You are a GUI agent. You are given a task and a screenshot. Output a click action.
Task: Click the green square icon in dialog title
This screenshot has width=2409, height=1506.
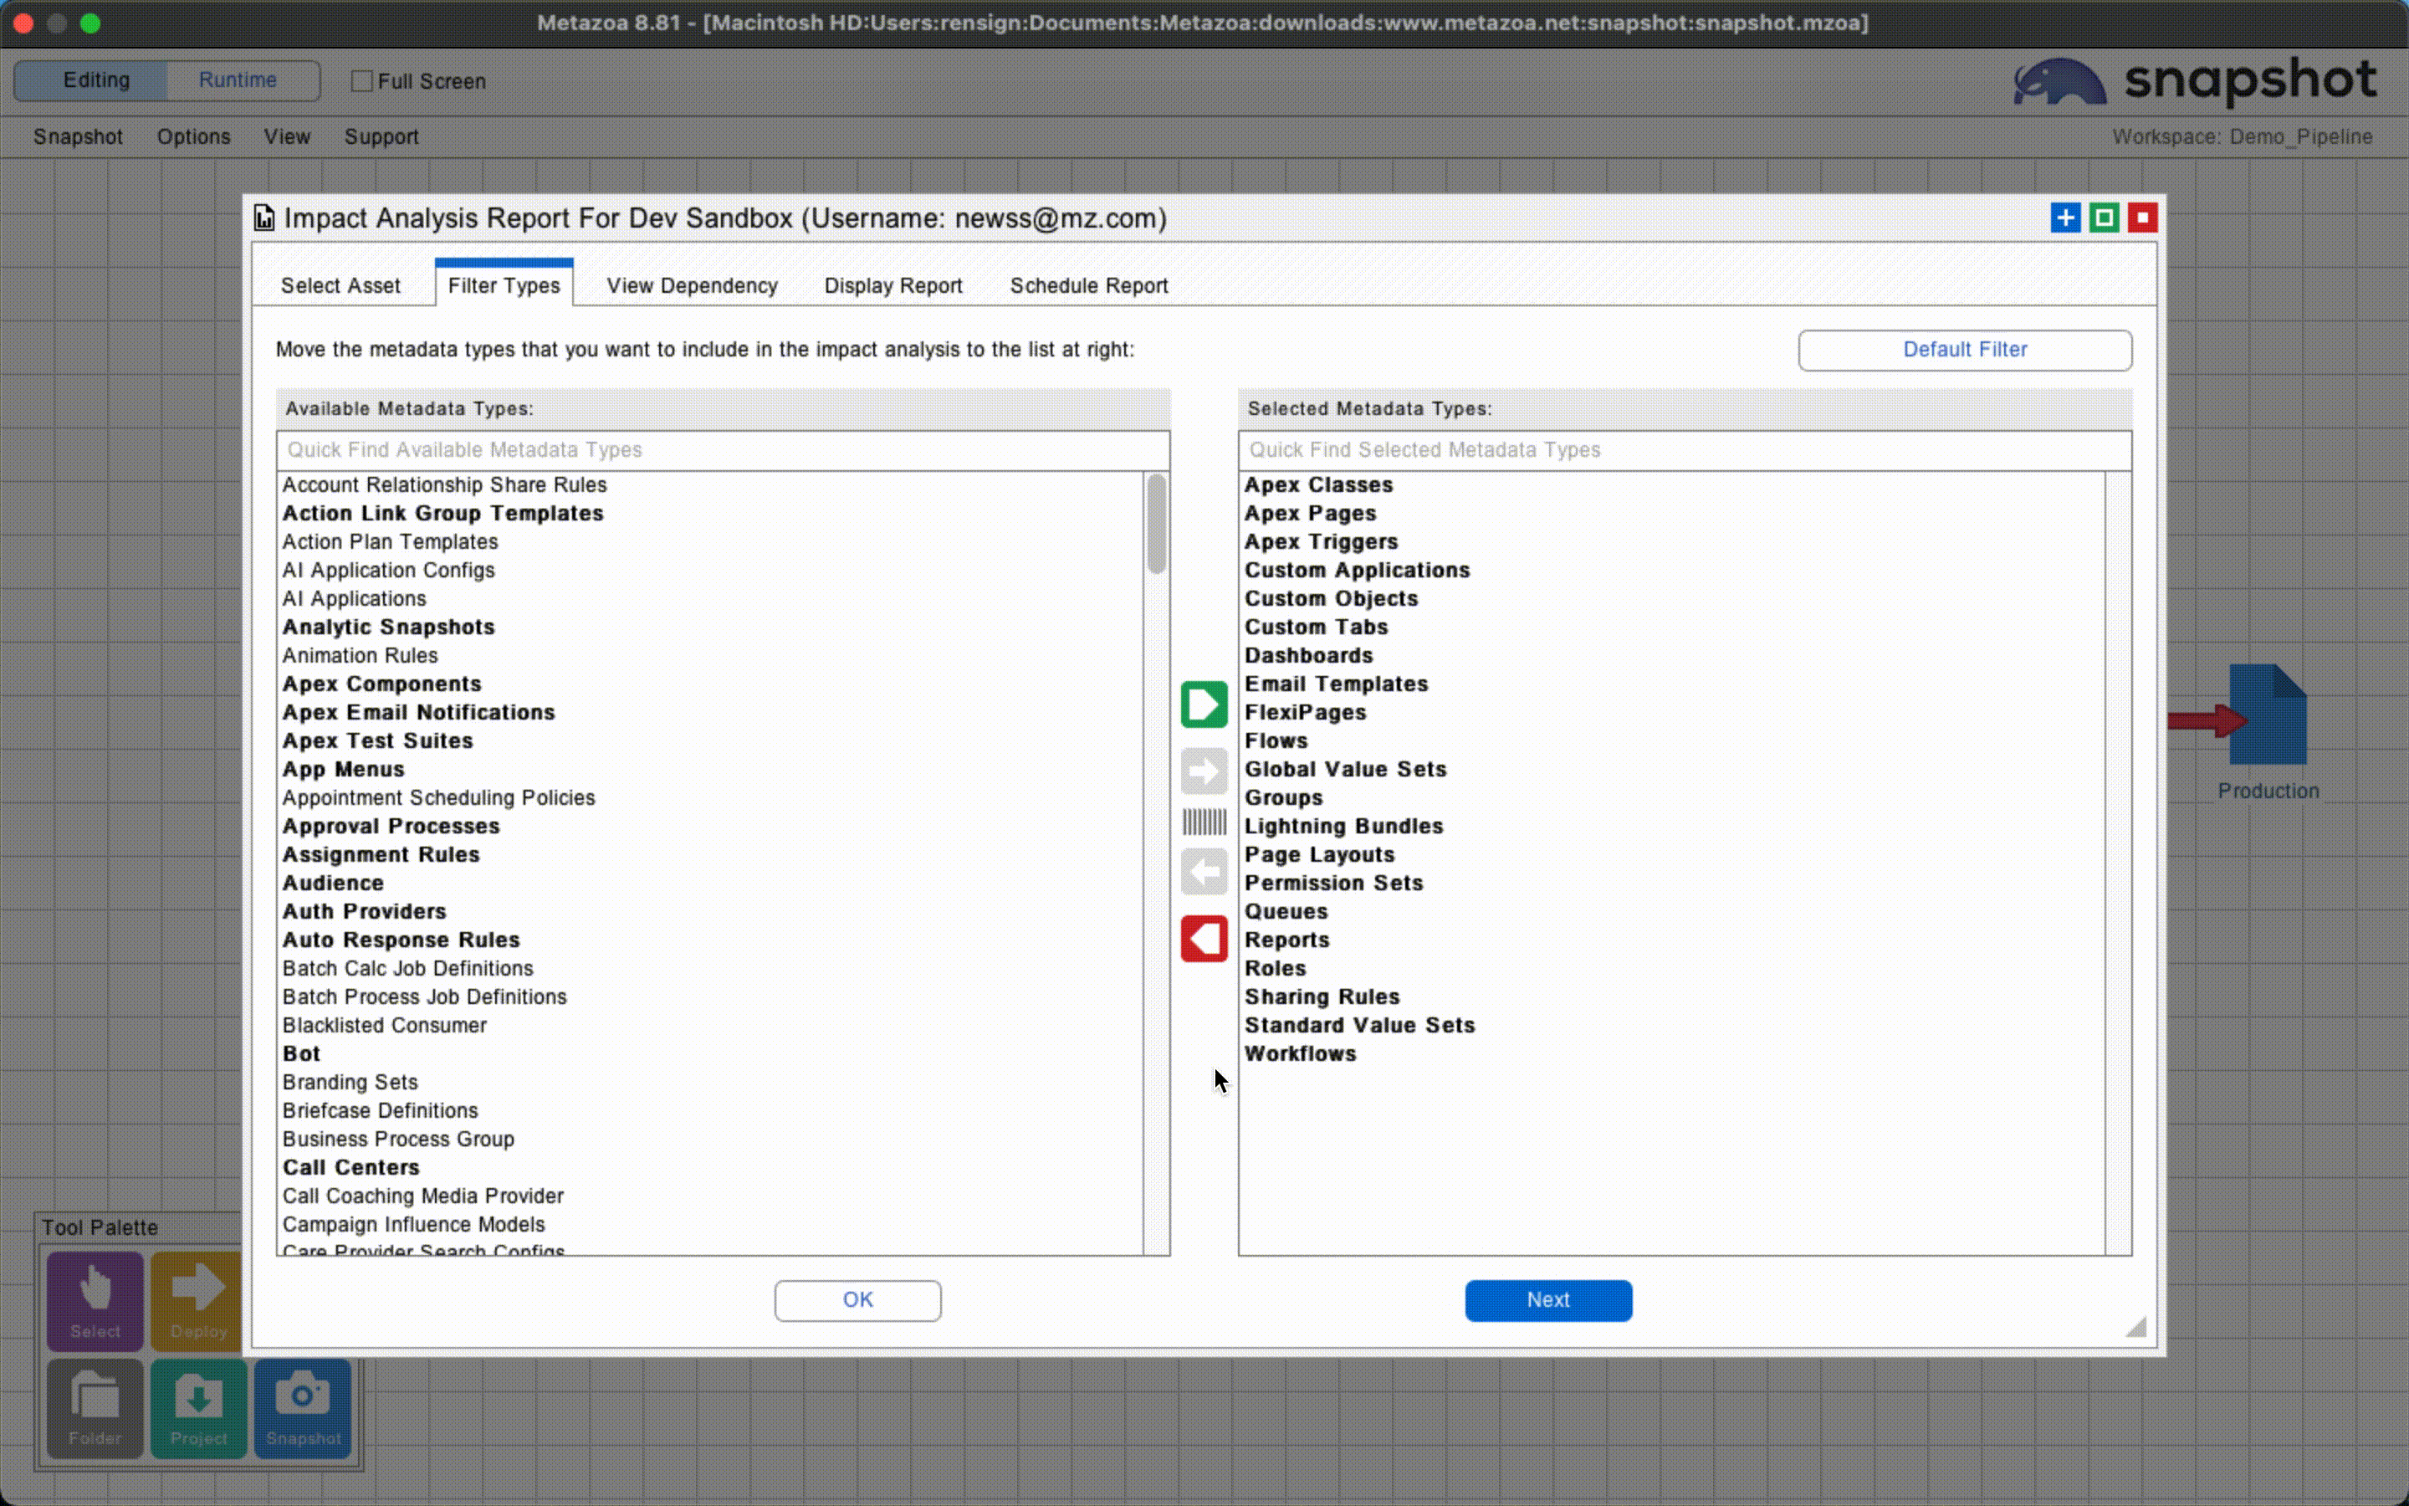point(2104,218)
